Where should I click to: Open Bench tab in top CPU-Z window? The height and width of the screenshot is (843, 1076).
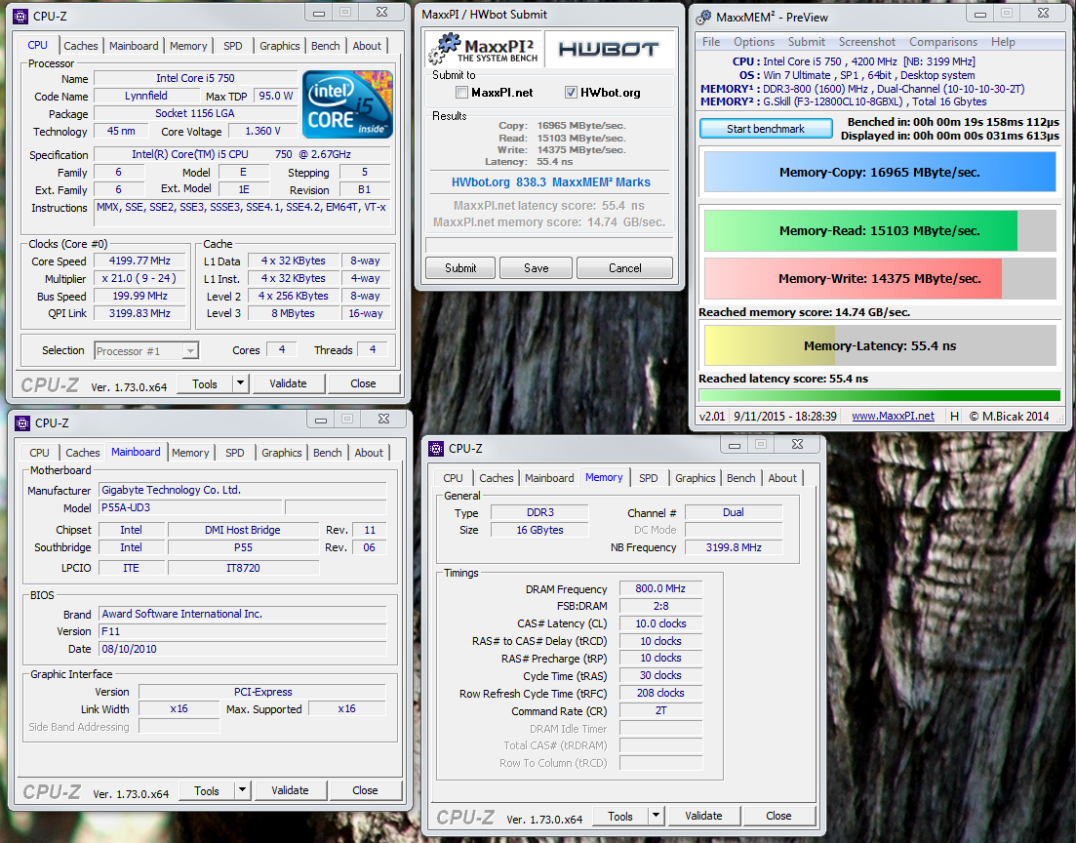325,46
